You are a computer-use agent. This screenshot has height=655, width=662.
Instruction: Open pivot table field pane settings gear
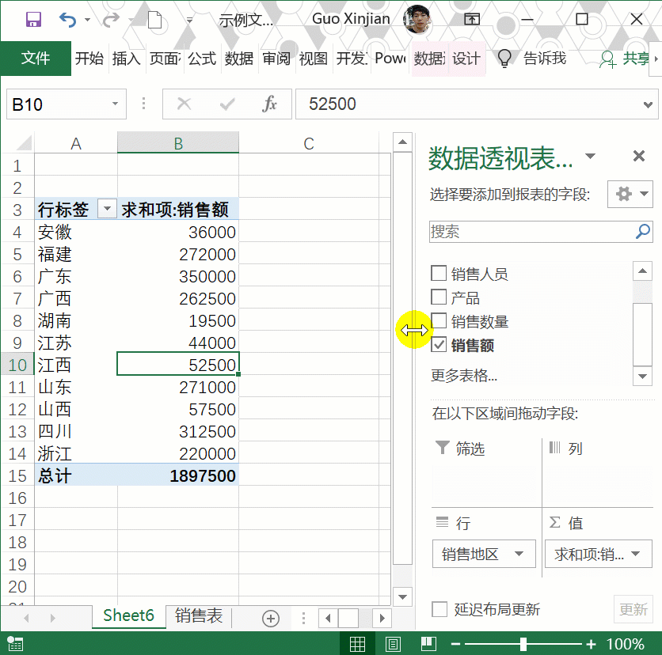[630, 194]
